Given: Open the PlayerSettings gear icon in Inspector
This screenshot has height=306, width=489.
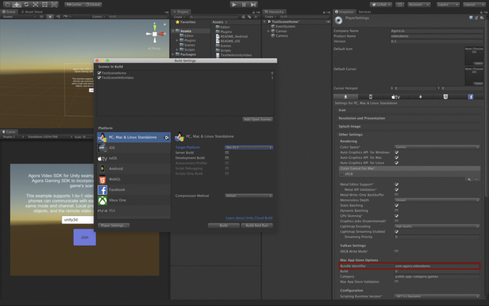Looking at the screenshot, I should click(x=339, y=20).
